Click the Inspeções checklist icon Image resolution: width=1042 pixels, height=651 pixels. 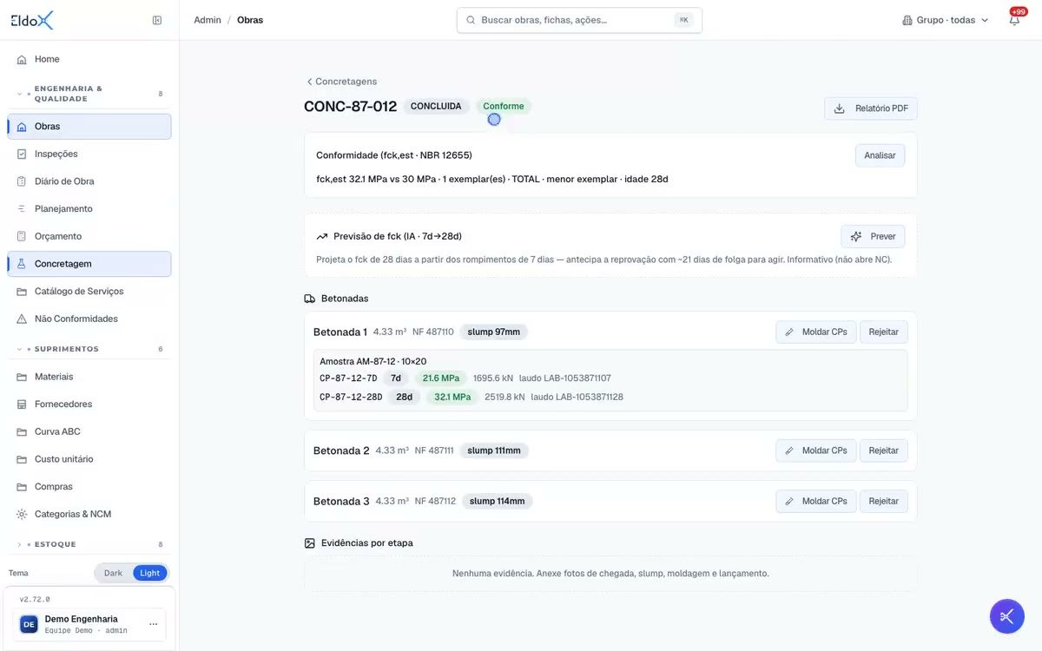click(x=22, y=155)
